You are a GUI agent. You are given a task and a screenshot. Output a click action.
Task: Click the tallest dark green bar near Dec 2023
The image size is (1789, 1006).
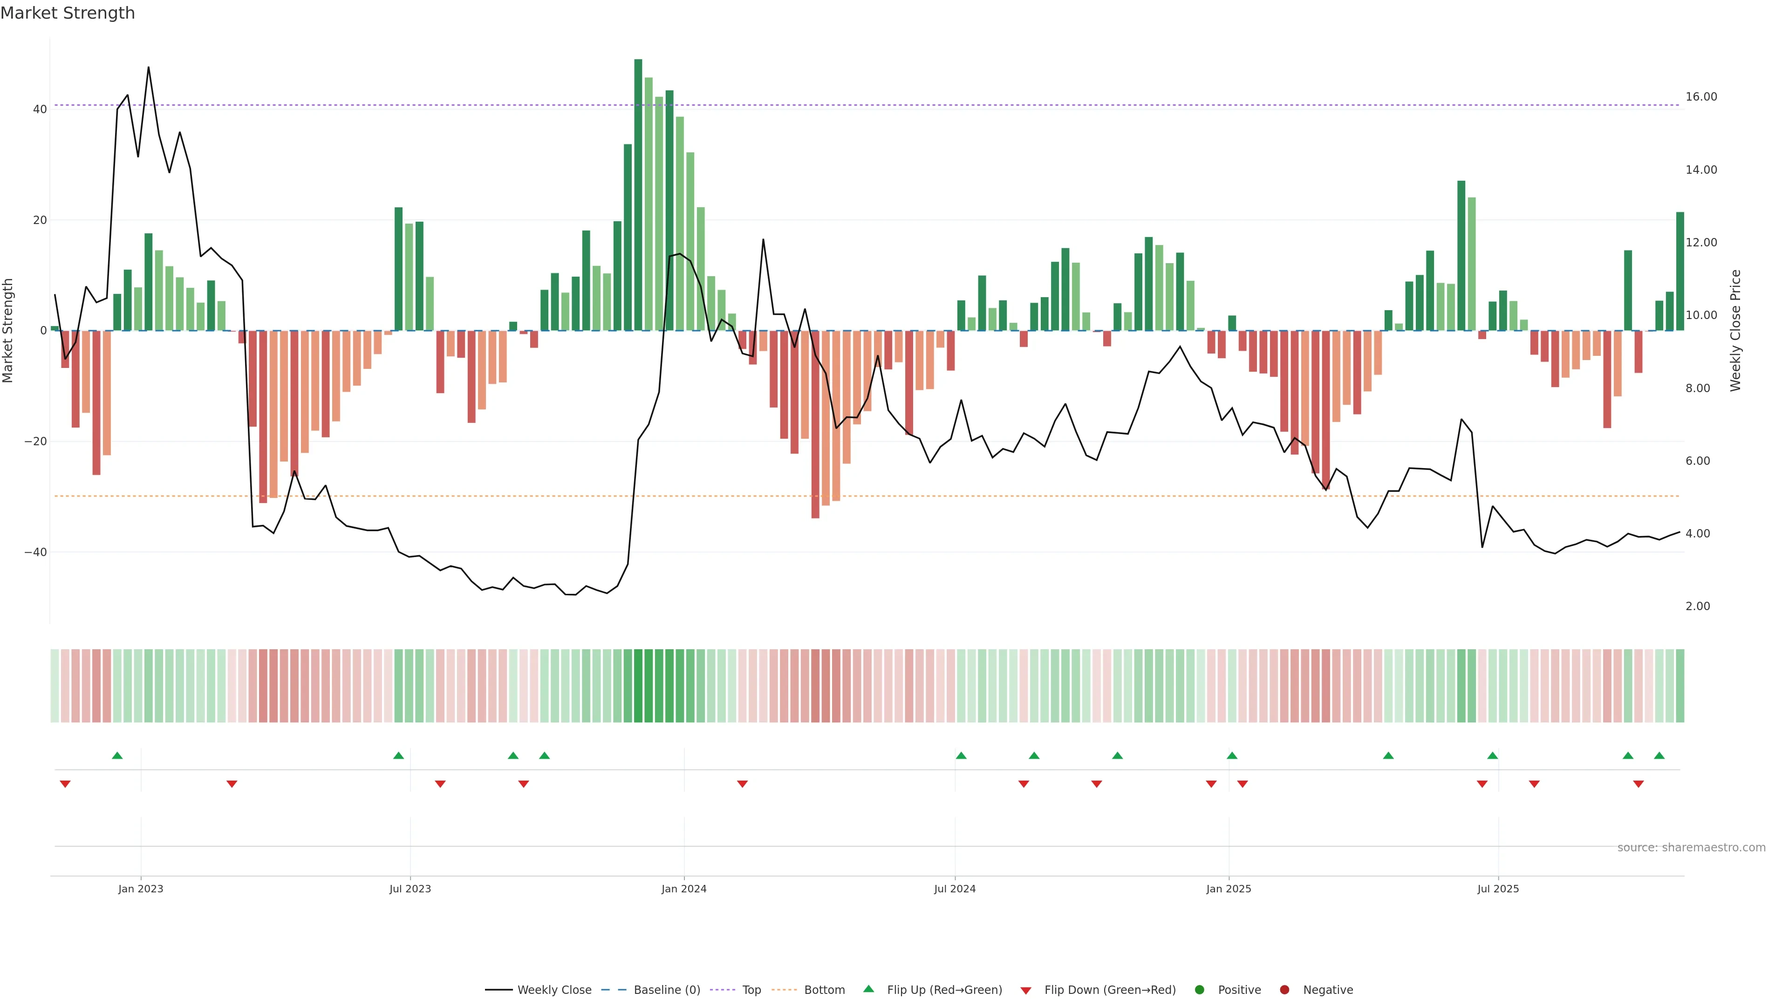[x=638, y=194]
